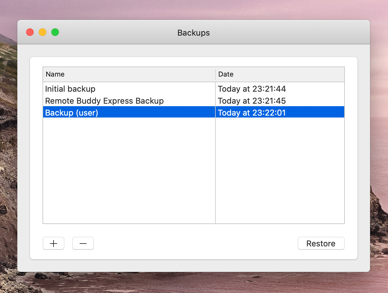Click date Today at 23:21:44
The height and width of the screenshot is (293, 388).
252,89
